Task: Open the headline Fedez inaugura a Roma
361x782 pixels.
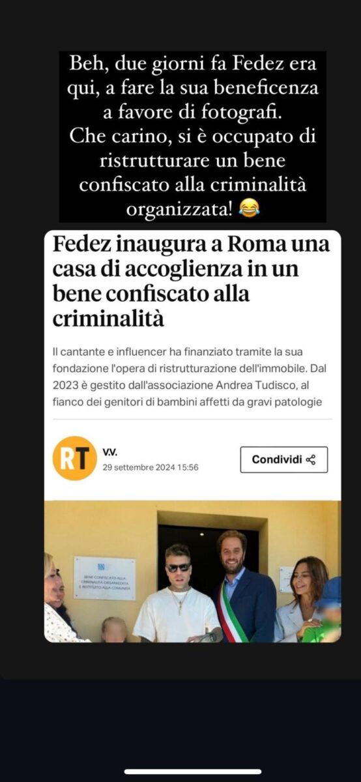Action: pos(191,282)
